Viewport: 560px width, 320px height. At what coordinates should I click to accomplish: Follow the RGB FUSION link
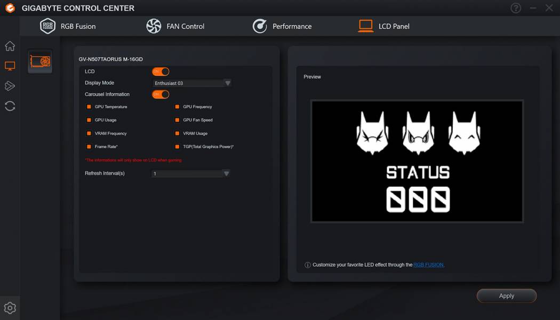pyautogui.click(x=429, y=265)
